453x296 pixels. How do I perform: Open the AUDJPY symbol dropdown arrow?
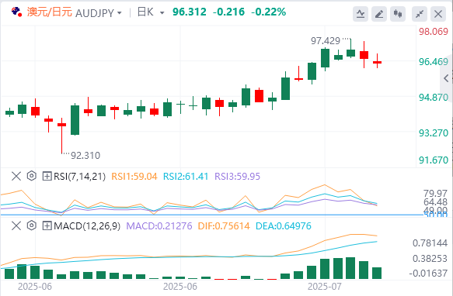pos(119,13)
